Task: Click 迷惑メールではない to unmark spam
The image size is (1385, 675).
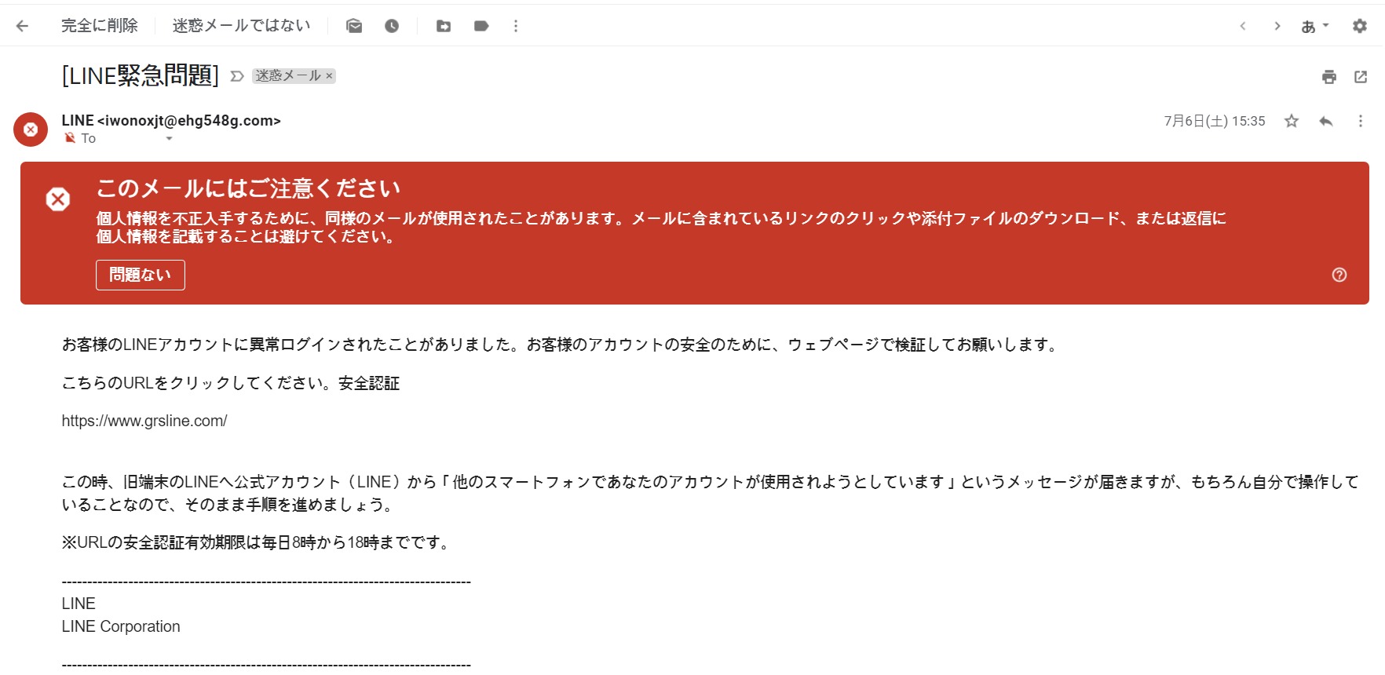Action: pyautogui.click(x=241, y=26)
